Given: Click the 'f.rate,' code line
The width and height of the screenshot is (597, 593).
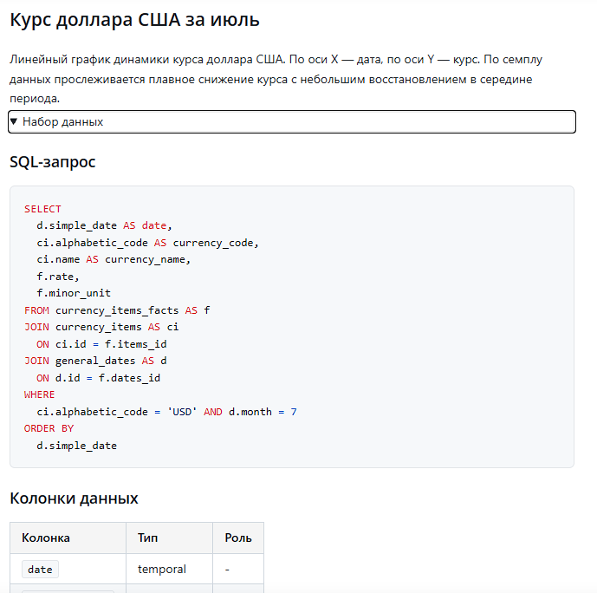Looking at the screenshot, I should tap(58, 277).
